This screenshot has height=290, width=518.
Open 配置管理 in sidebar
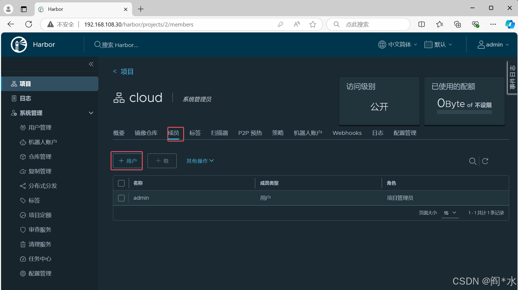click(x=36, y=274)
